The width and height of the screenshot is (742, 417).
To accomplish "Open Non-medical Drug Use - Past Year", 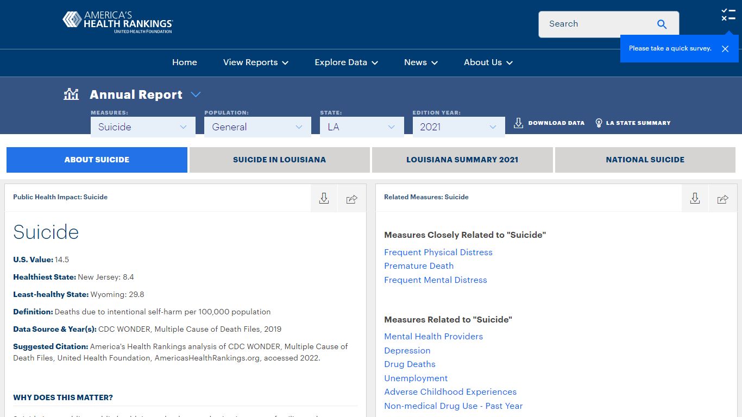I will [454, 406].
